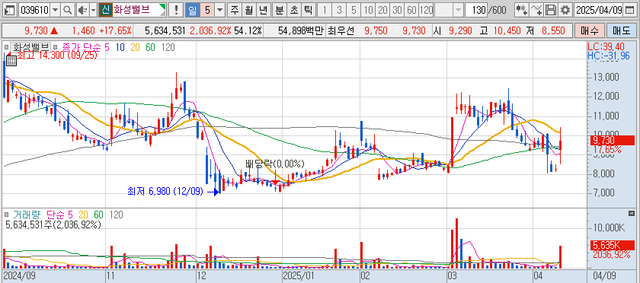640x283 pixels.
Task: Select the 틱 tick chart tab
Action: [308, 10]
